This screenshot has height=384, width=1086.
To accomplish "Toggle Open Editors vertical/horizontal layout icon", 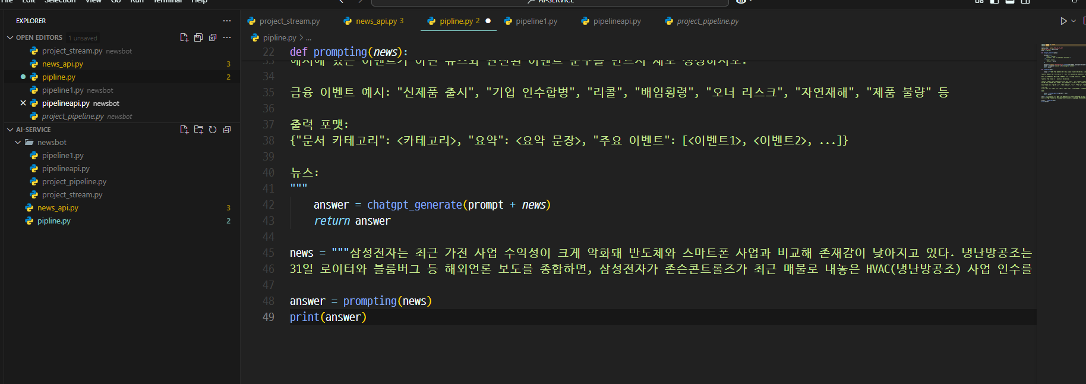I will pos(198,37).
